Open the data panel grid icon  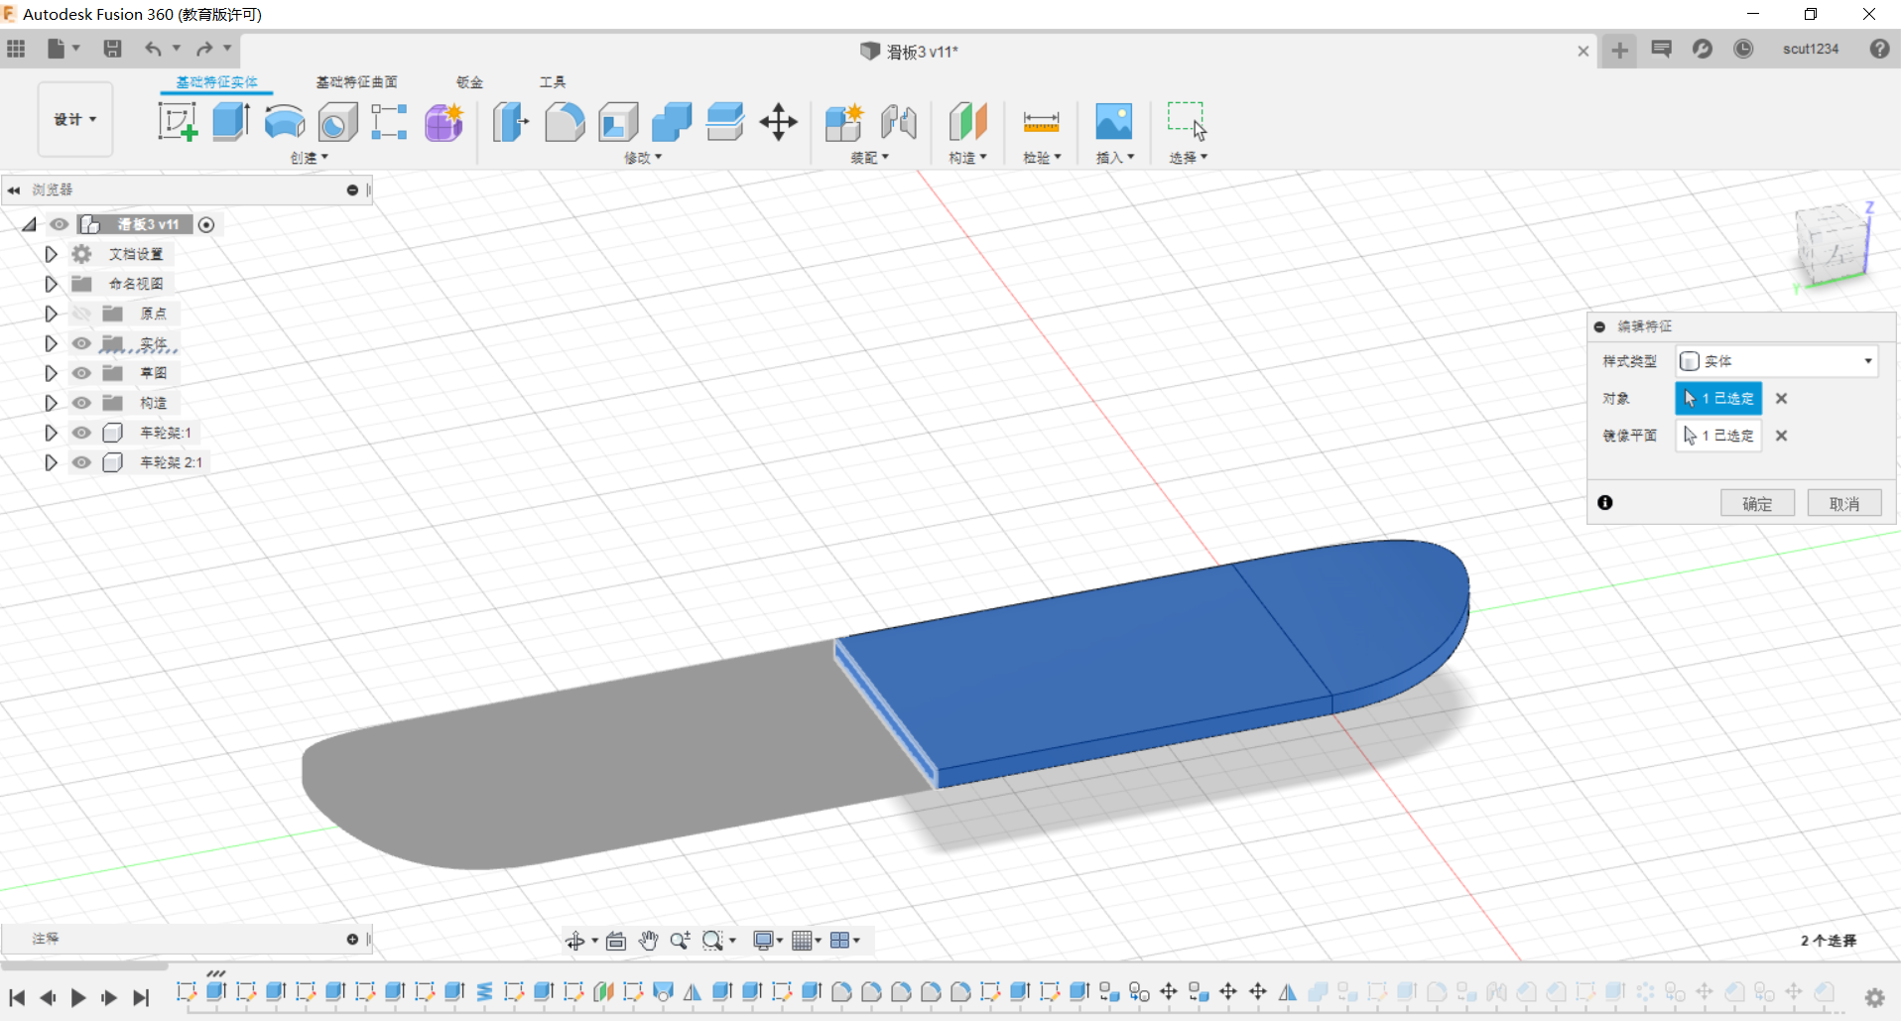point(16,49)
